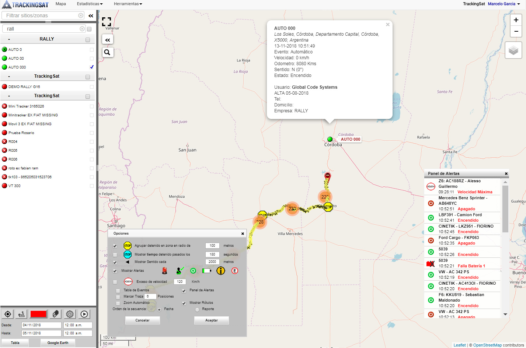Screen dimensions: 526x348
Task: Click Cancelar in Opciones dialog
Action: coord(142,320)
